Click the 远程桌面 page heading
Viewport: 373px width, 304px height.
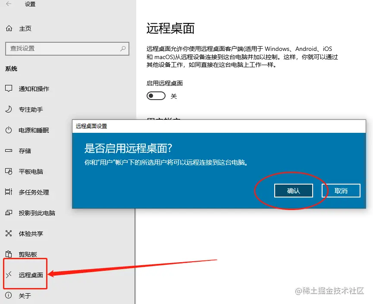[171, 28]
